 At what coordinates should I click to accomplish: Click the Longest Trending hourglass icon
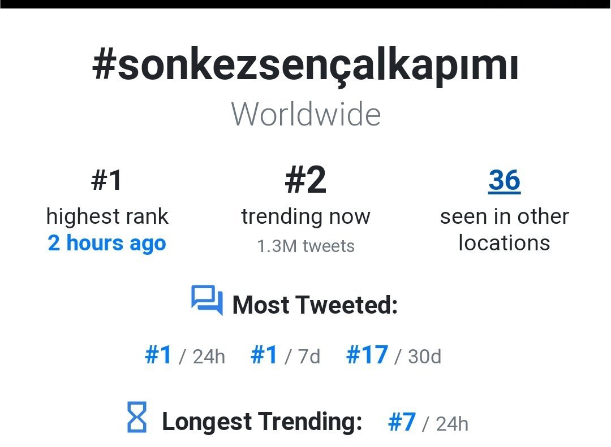(137, 417)
